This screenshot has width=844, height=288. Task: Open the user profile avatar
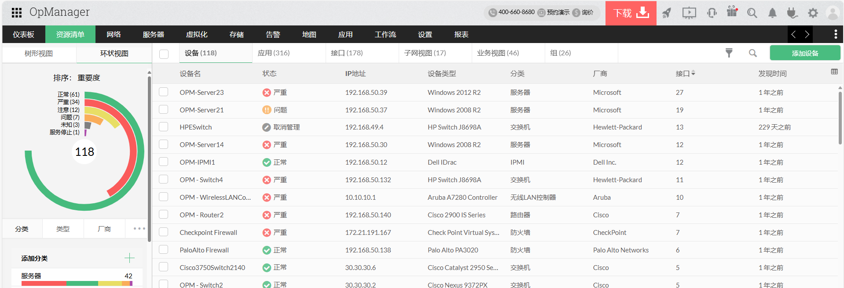click(x=833, y=13)
